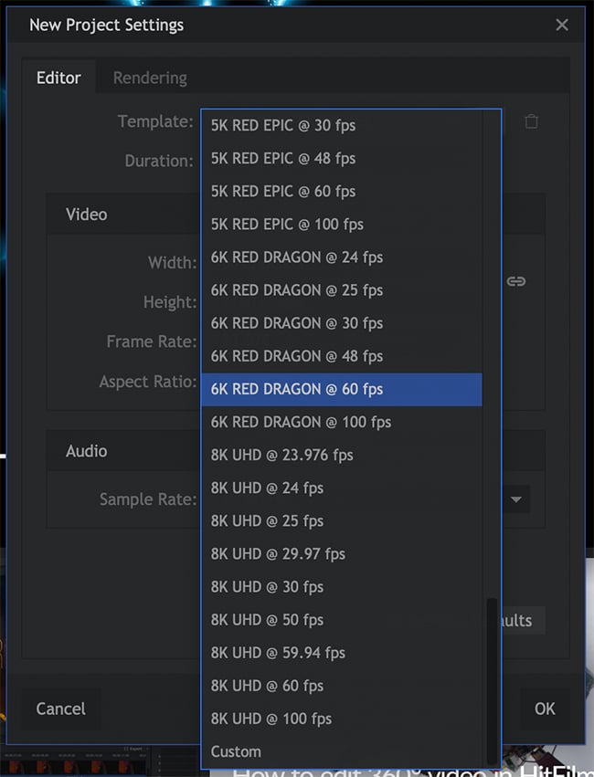Viewport: 594px width, 777px height.
Task: Click the Sample Rate: label
Action: tap(148, 499)
